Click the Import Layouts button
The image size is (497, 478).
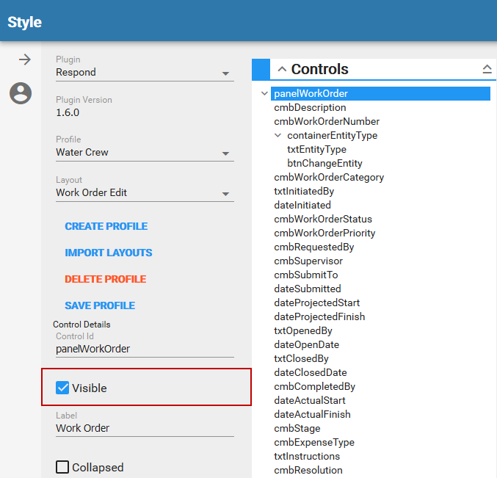pos(109,253)
